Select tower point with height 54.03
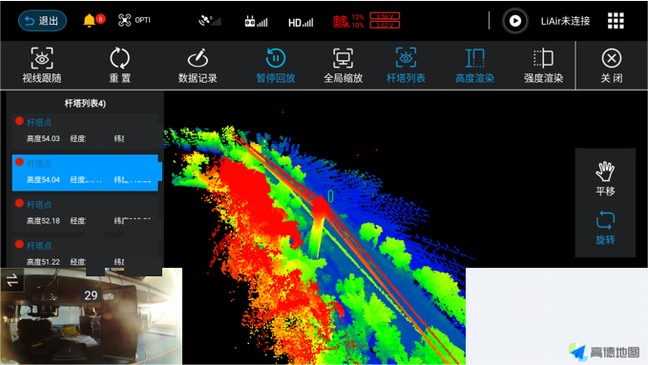648x365 pixels. click(85, 131)
